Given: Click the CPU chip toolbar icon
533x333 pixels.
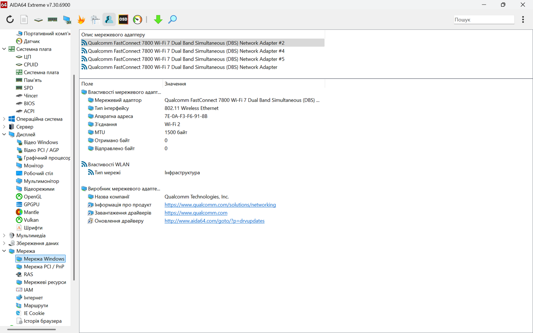Looking at the screenshot, I should 38,20.
